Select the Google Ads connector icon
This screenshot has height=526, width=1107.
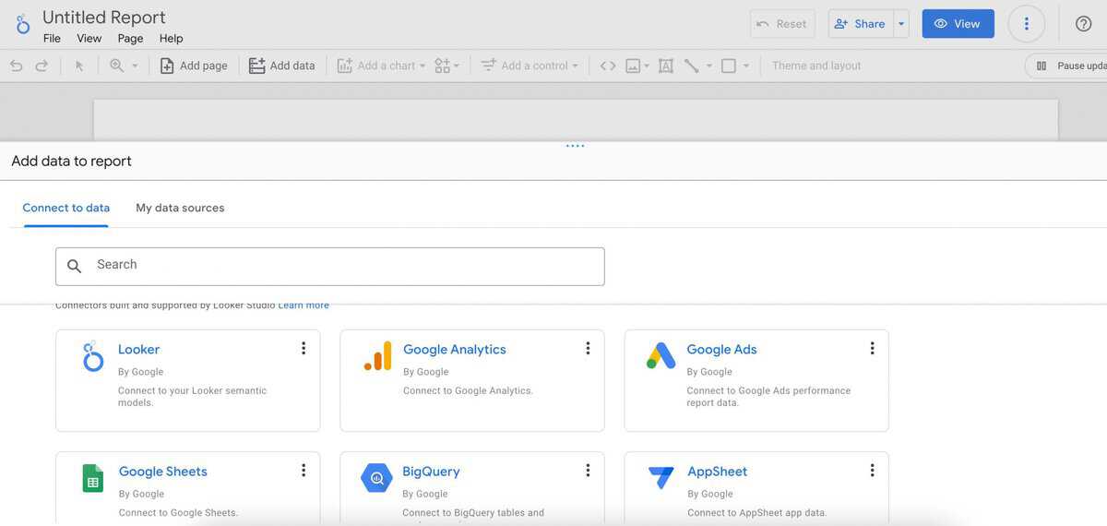(x=661, y=356)
